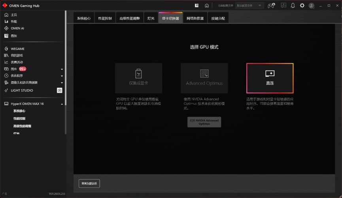This screenshot has height=198, width=342.
Task: Expand the 摄像头和语音增强器 submenu arrow
Action: pos(62,83)
